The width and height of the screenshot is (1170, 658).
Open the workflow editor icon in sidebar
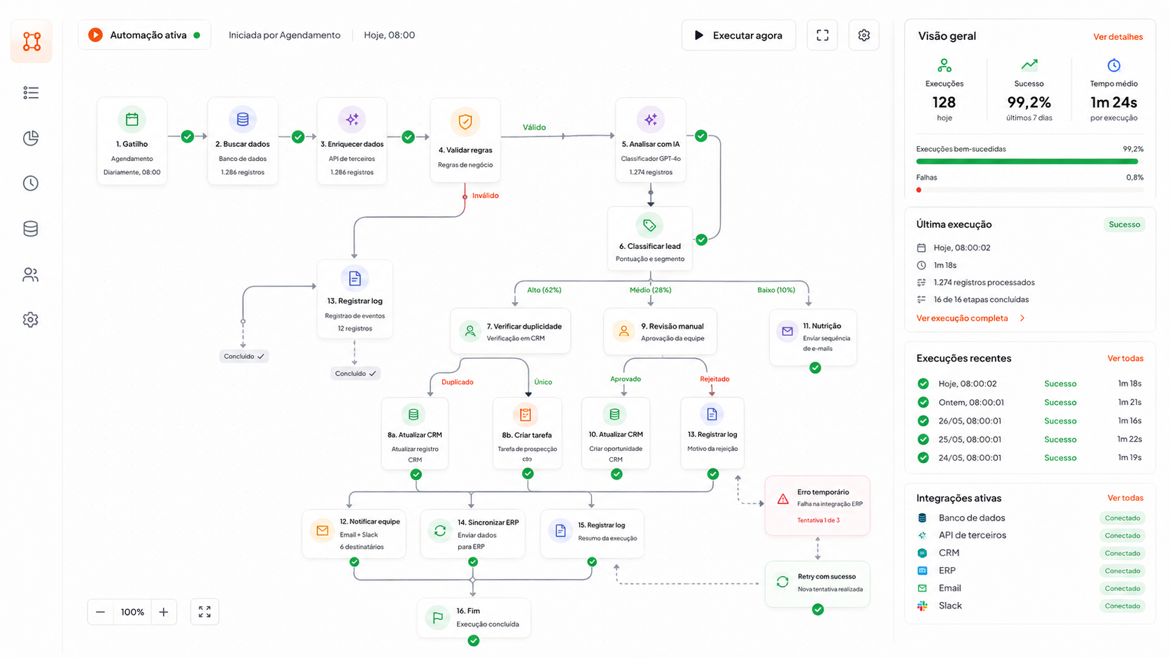point(31,41)
